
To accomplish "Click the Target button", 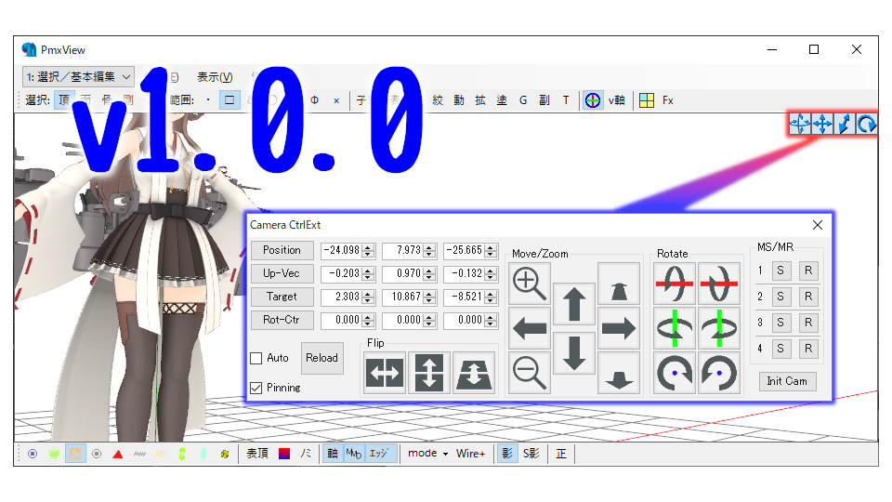I will point(282,297).
